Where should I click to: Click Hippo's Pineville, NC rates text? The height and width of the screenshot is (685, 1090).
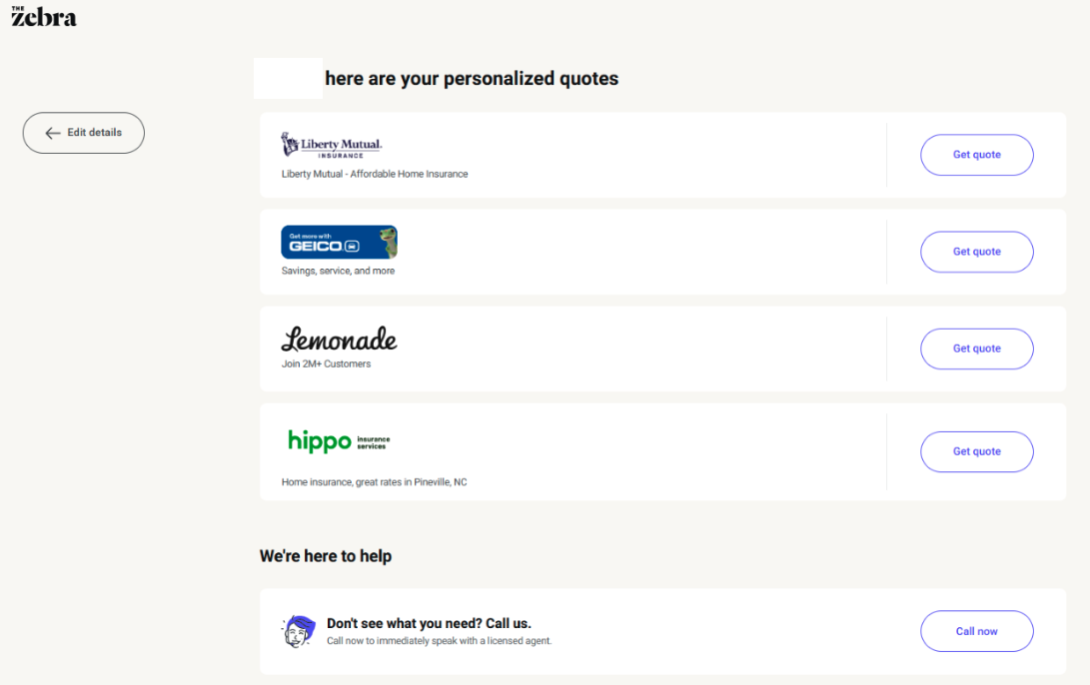(374, 482)
